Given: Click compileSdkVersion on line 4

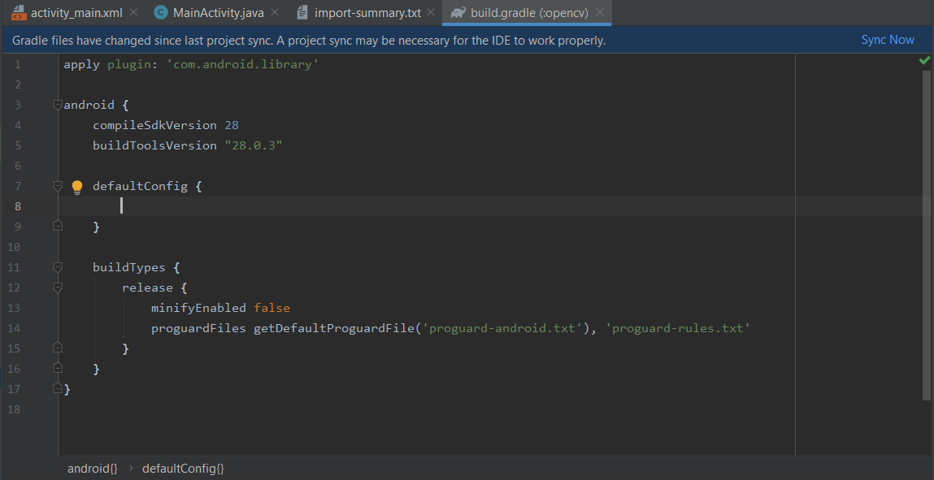Looking at the screenshot, I should (x=155, y=126).
